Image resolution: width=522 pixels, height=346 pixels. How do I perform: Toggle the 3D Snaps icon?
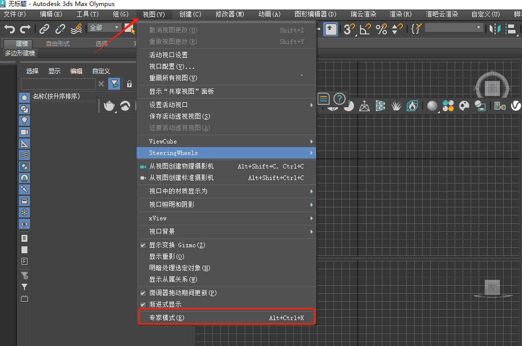tap(349, 29)
